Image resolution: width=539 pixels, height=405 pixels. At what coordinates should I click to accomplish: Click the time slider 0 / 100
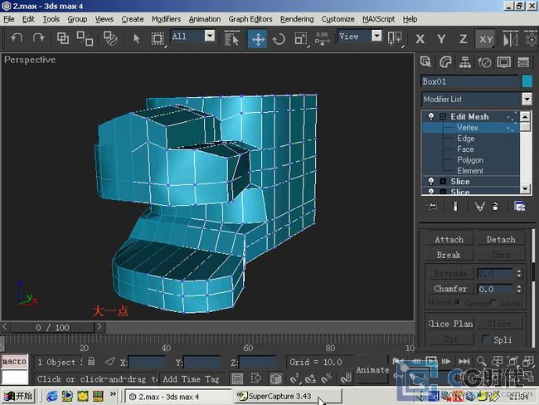pos(52,327)
